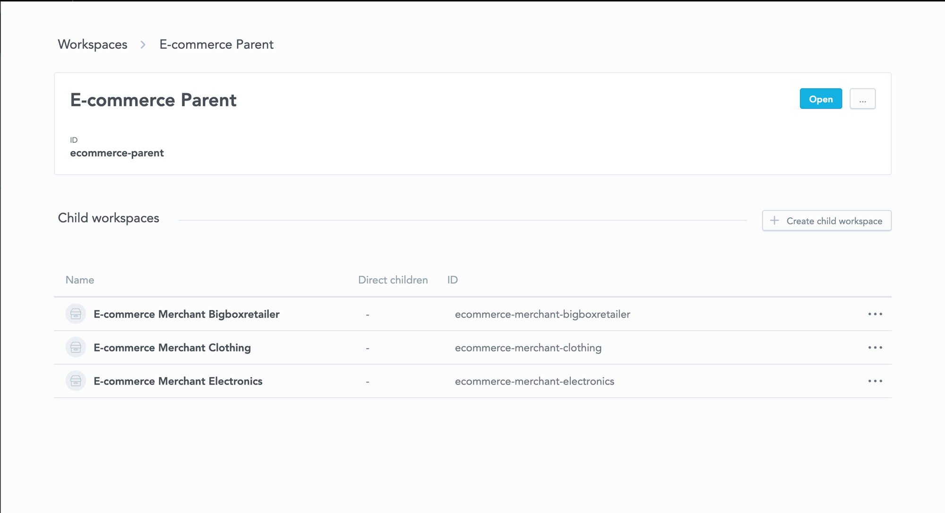
Task: Click the Name column header
Action: click(79, 280)
